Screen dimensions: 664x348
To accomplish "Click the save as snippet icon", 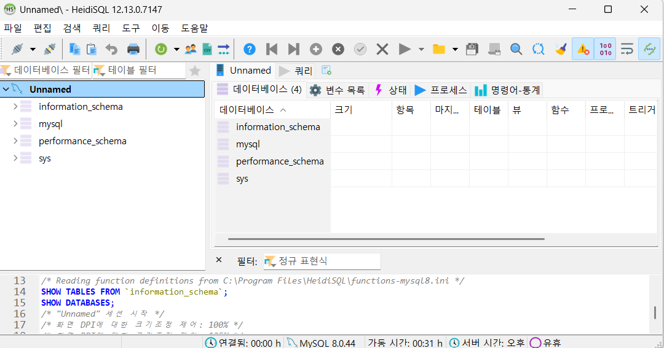I will pyautogui.click(x=494, y=49).
